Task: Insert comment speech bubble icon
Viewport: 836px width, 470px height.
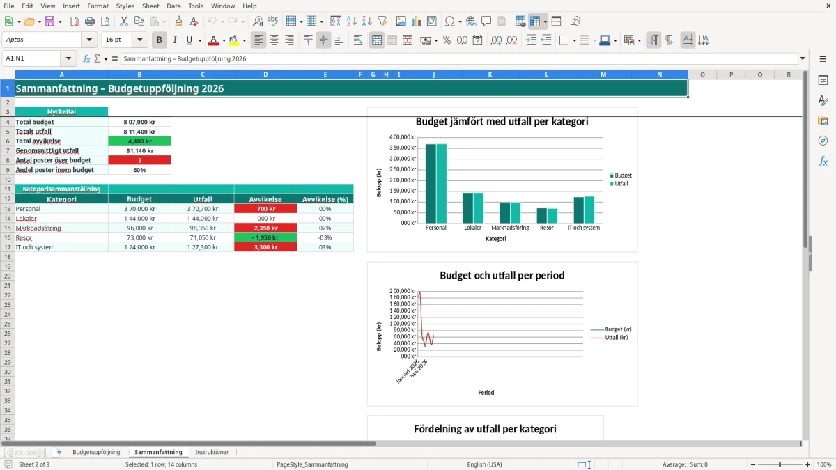Action: point(486,22)
